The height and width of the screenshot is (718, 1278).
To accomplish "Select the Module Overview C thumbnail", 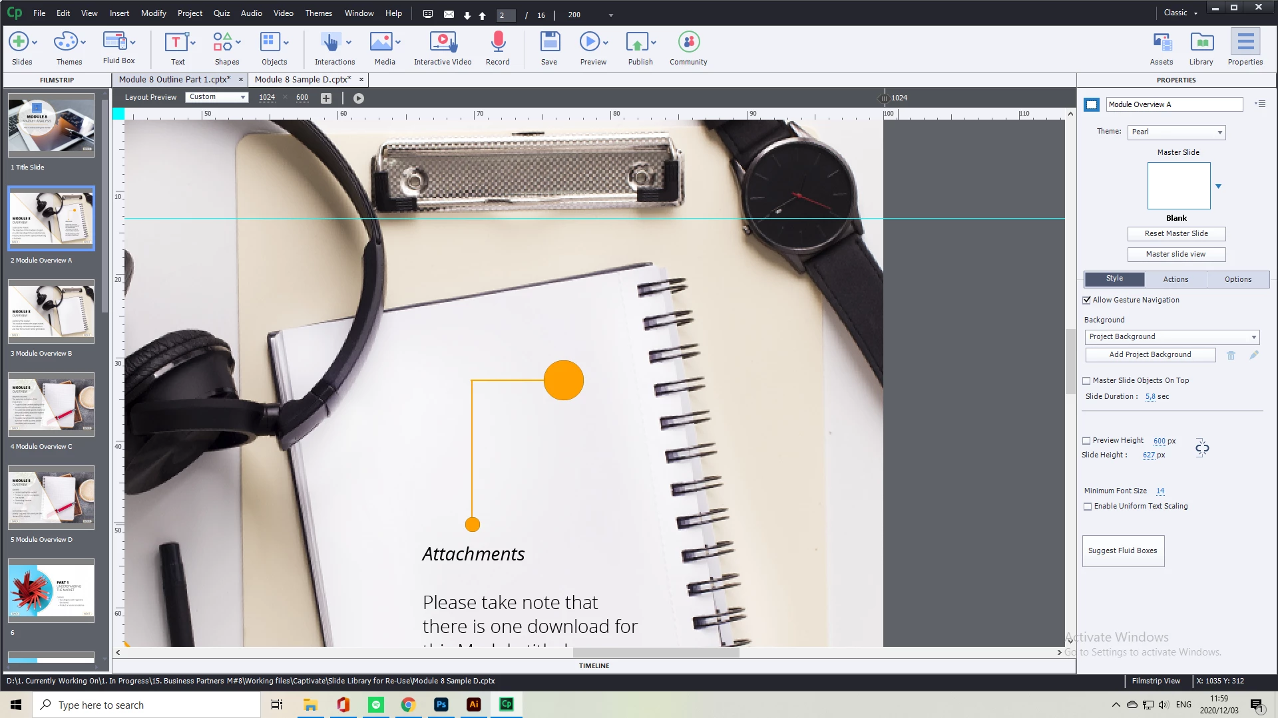I will click(x=51, y=404).
